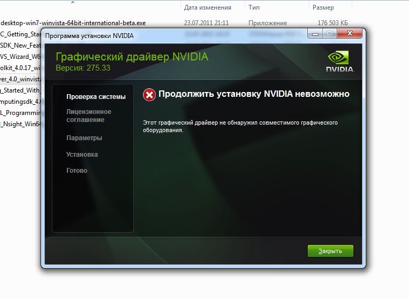Click the green Закрыть button

(x=330, y=251)
